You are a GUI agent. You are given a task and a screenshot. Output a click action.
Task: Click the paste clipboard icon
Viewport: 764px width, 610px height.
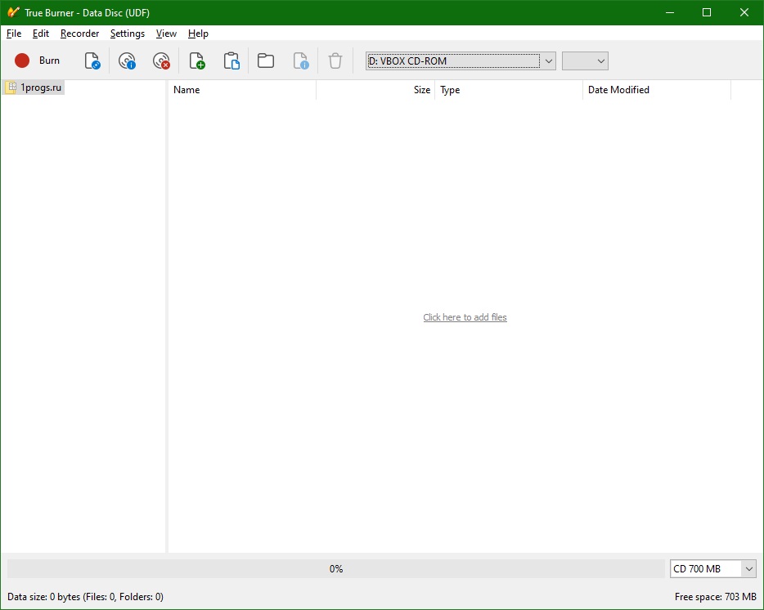tap(231, 61)
